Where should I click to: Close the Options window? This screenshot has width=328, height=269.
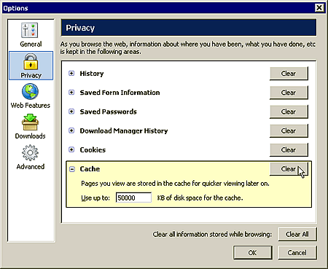coord(319,8)
